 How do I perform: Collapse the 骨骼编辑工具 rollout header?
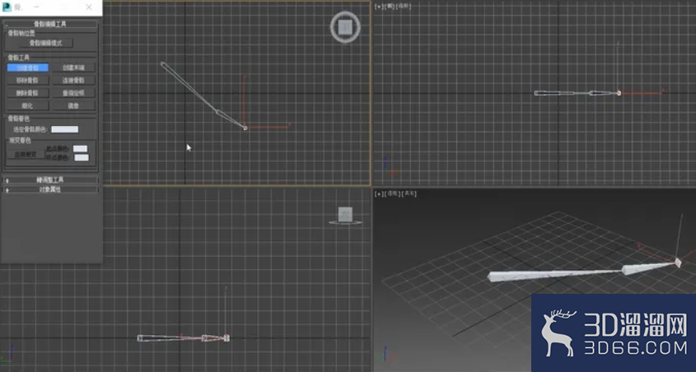click(50, 24)
